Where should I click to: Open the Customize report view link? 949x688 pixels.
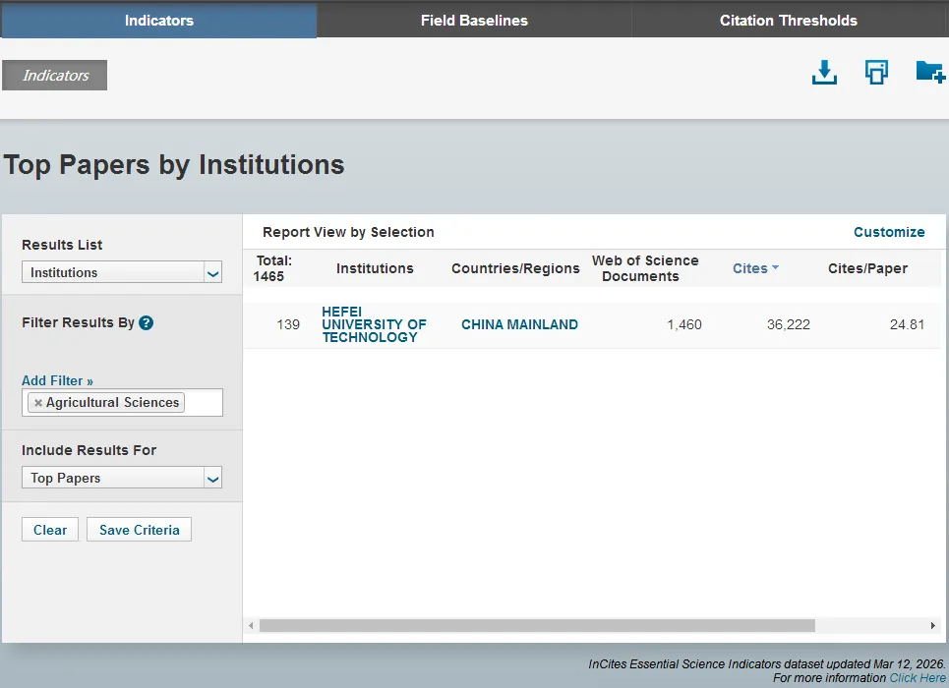pos(889,232)
